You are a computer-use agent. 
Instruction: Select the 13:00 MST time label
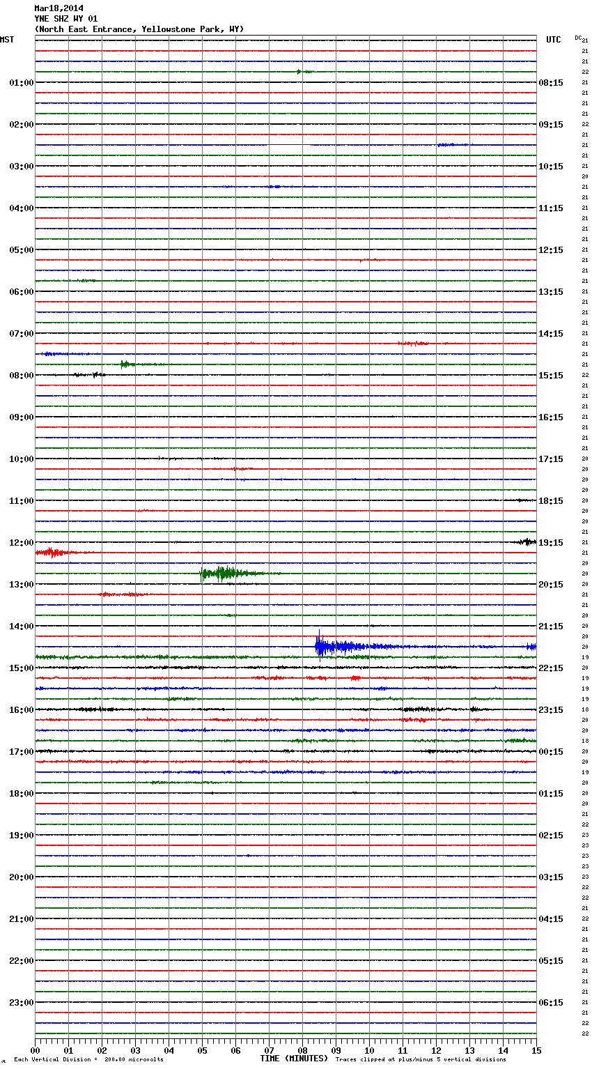(x=22, y=585)
